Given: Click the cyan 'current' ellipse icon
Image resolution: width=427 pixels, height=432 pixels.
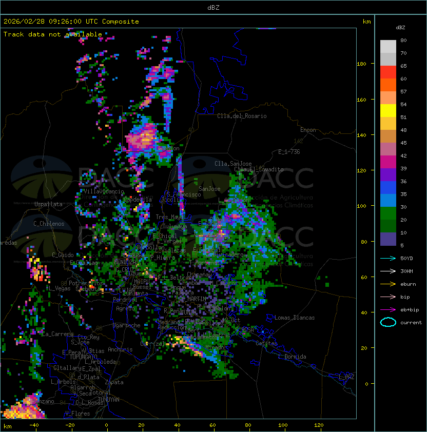Looking at the screenshot, I should 388,322.
